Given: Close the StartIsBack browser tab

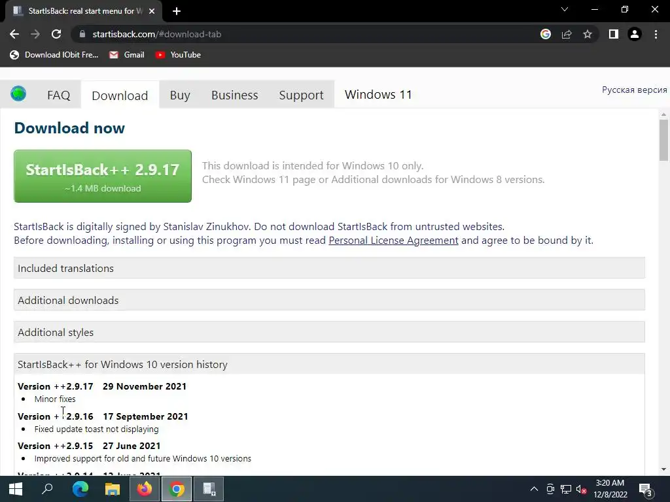Looking at the screenshot, I should (x=152, y=11).
